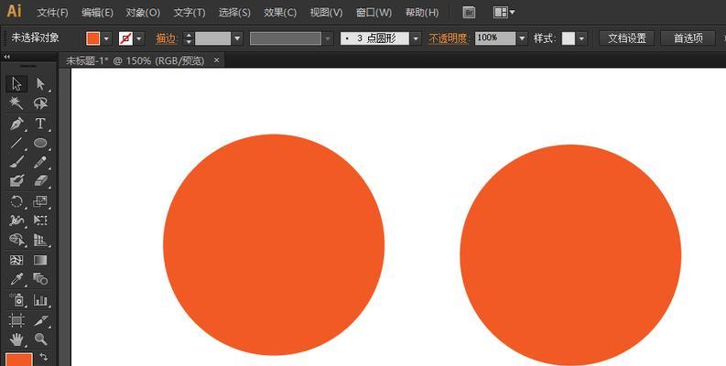Choose the Eyedropper tool

click(16, 279)
